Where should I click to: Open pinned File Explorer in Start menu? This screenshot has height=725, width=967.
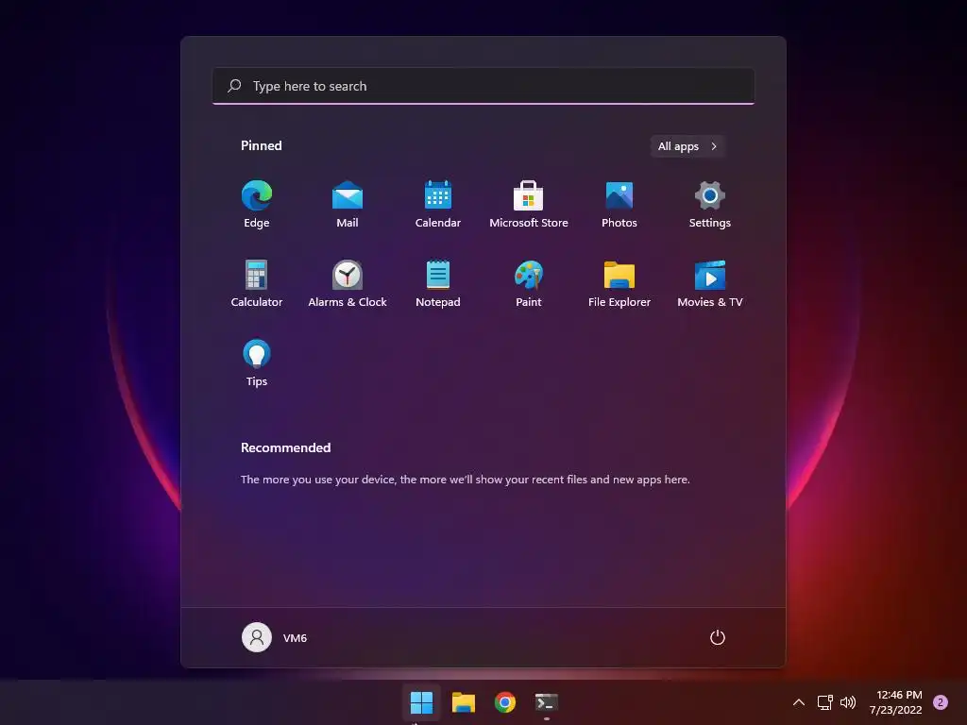[619, 283]
